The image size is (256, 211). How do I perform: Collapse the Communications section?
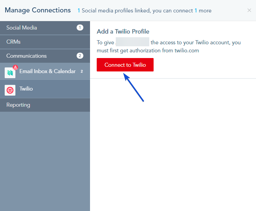pos(45,56)
